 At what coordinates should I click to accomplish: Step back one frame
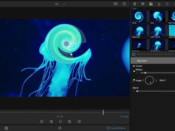[x=51, y=122]
